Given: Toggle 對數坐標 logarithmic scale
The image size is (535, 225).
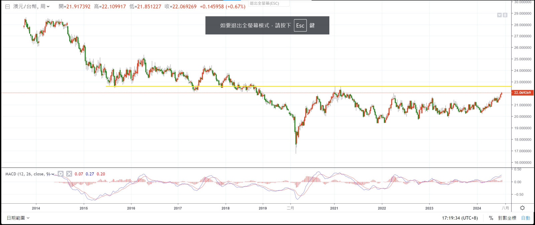Looking at the screenshot, I should pos(507,218).
